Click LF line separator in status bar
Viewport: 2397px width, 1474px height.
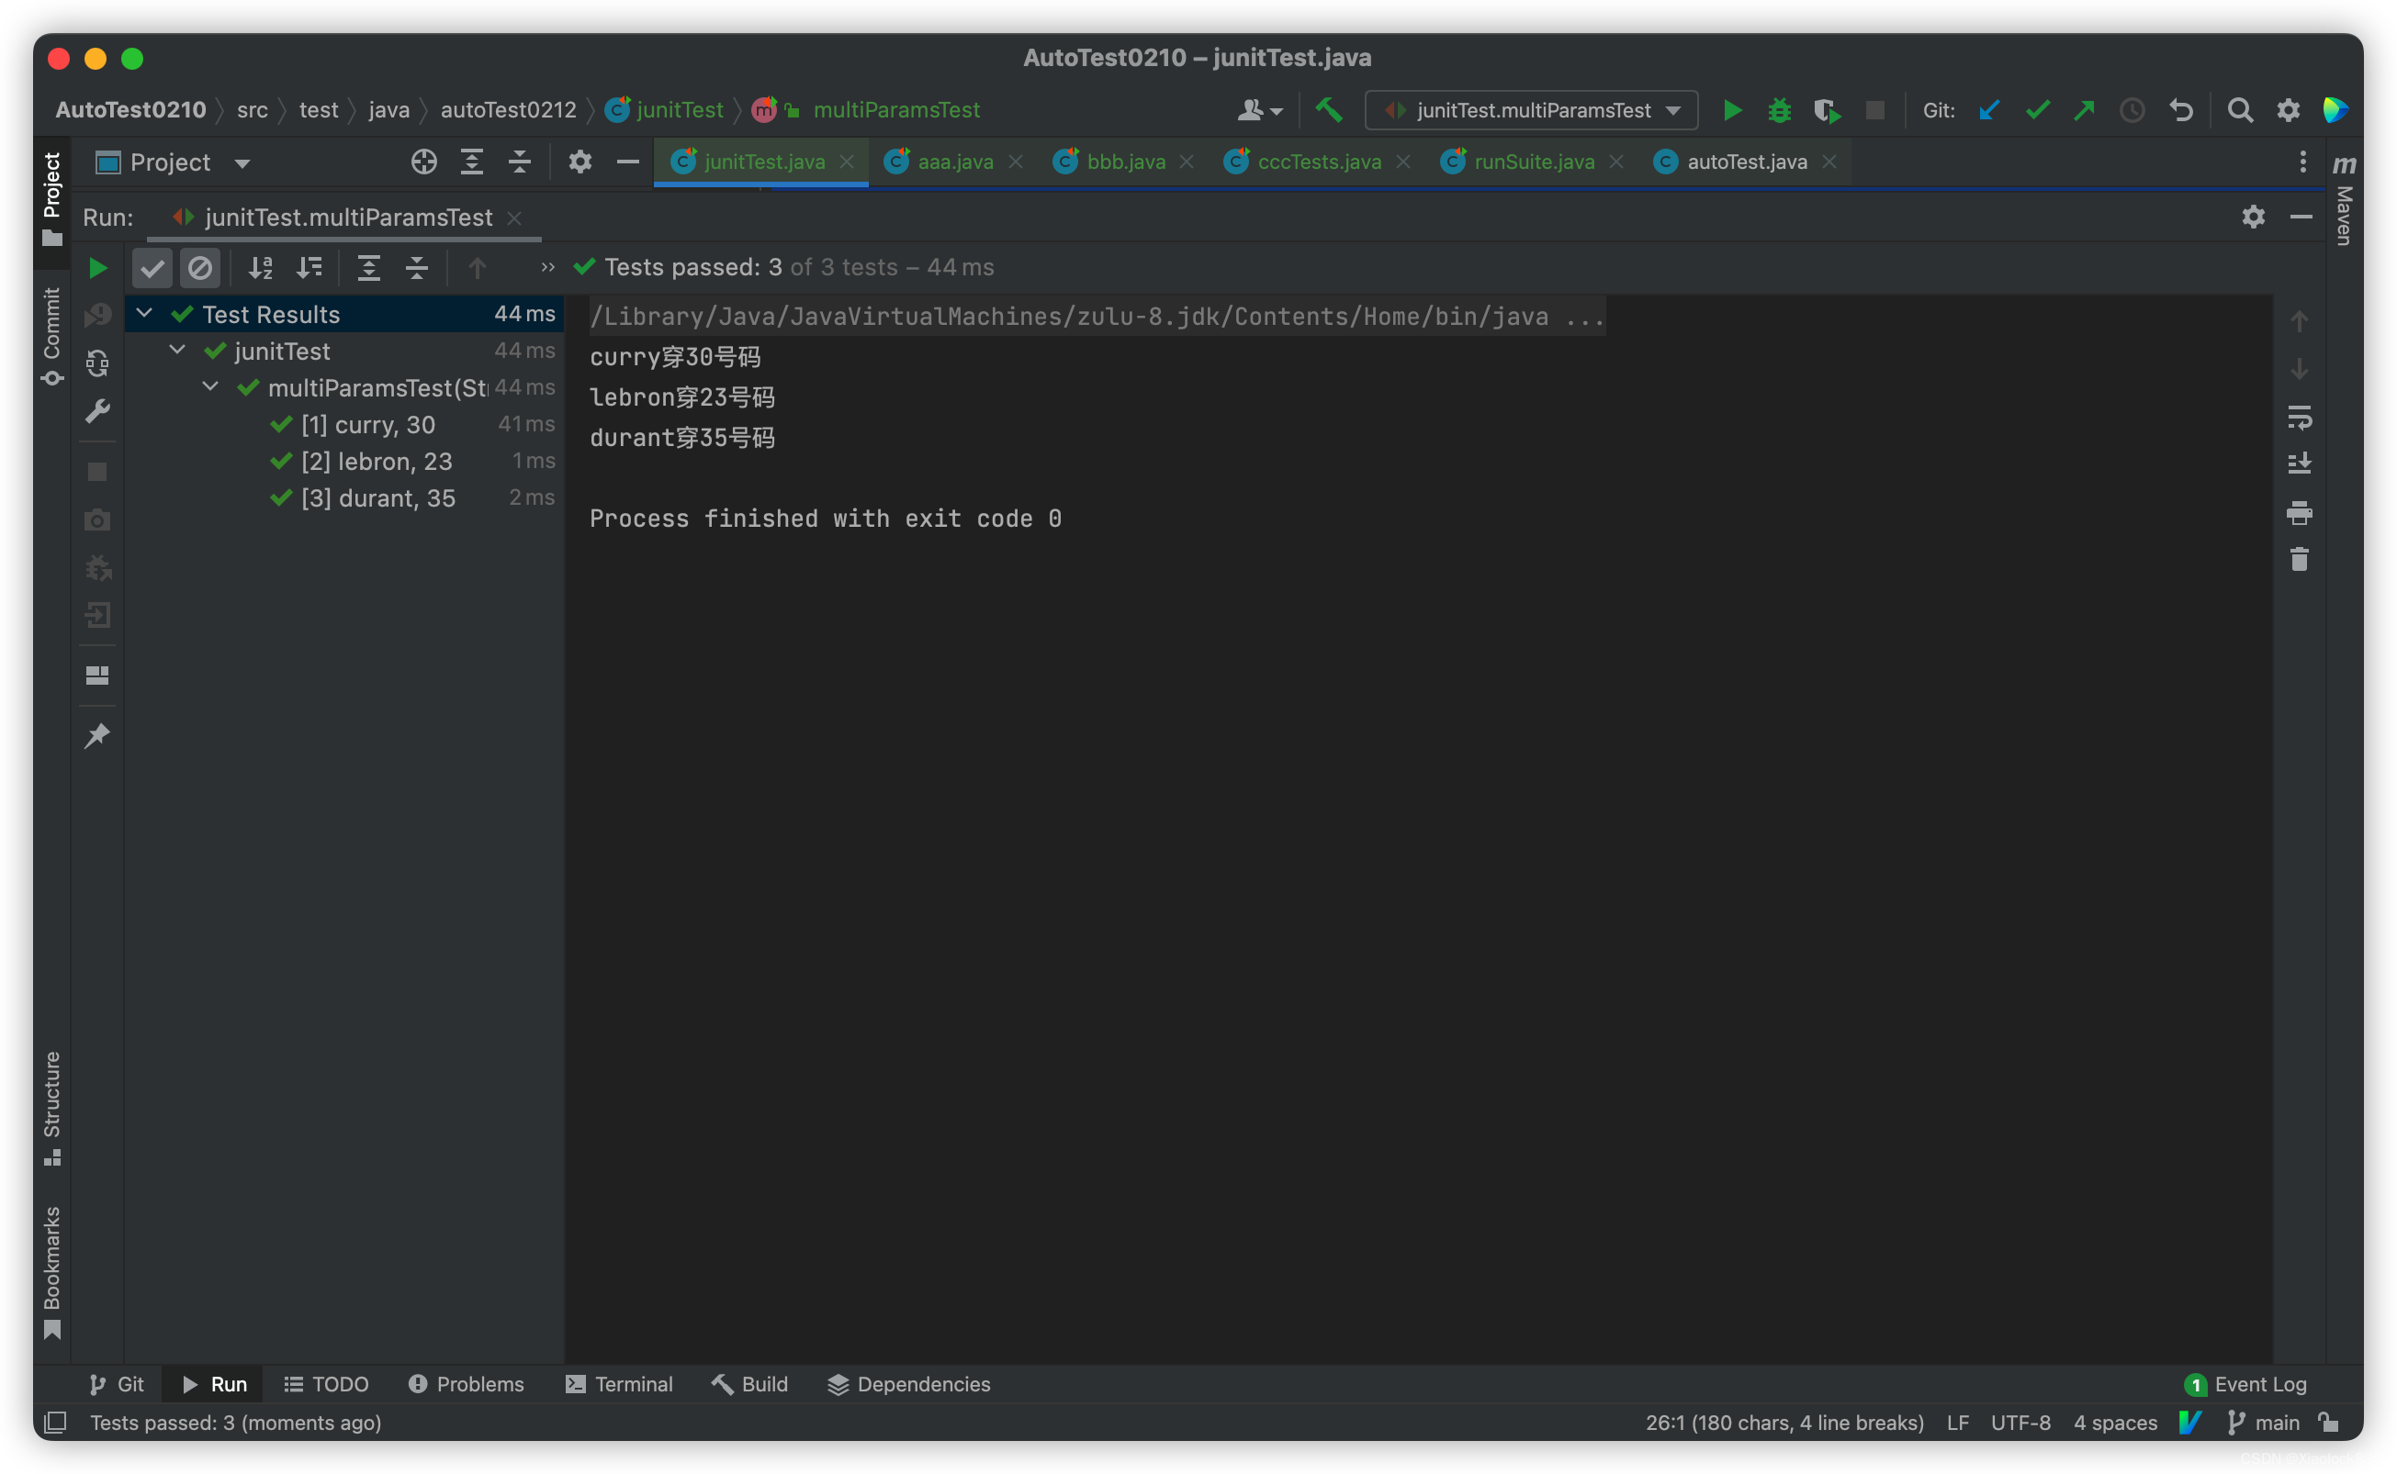[1957, 1423]
